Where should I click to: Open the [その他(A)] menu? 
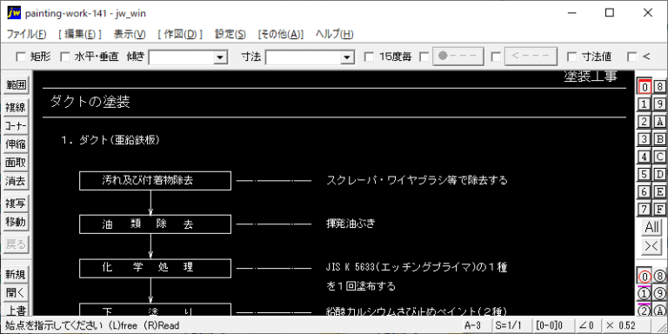281,35
